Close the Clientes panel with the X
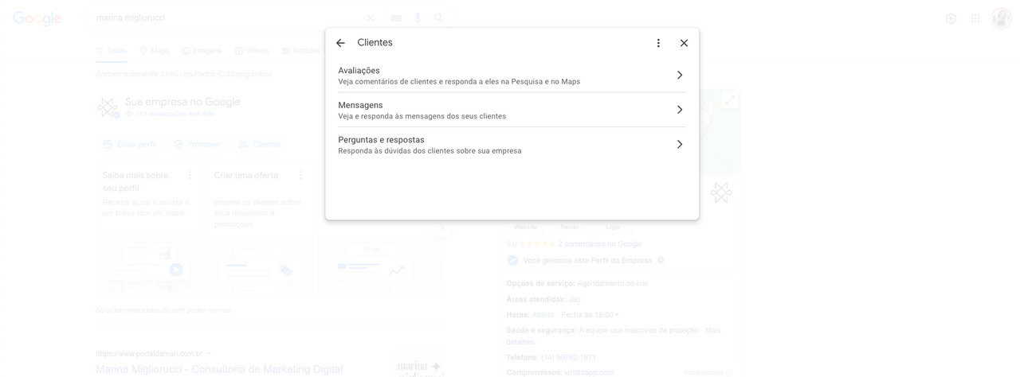The image size is (1020, 377). pyautogui.click(x=684, y=43)
